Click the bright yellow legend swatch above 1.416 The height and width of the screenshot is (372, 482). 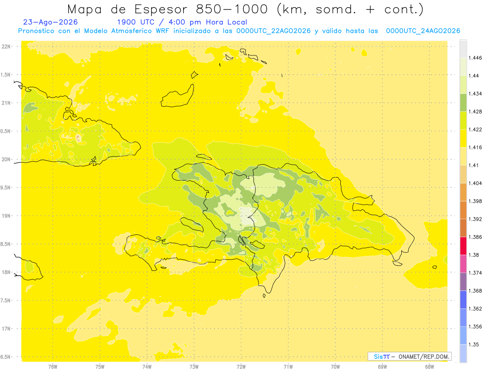coord(463,138)
